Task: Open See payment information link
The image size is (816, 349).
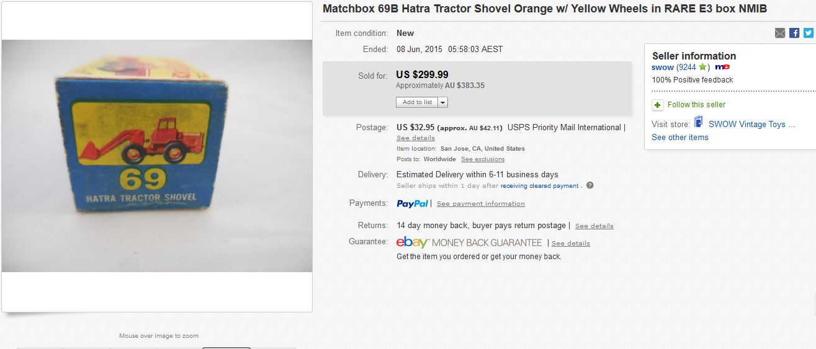Action: click(480, 204)
